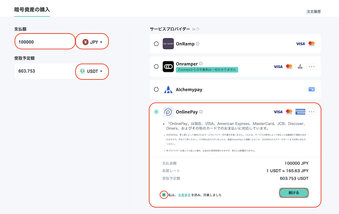Click the Alchemypay wallet payment icon
The image size is (339, 214).
(311, 90)
